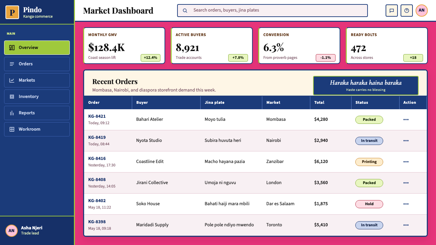Viewport: 436px width, 245px height.
Task: Switch to the Markets section
Action: coord(37,80)
